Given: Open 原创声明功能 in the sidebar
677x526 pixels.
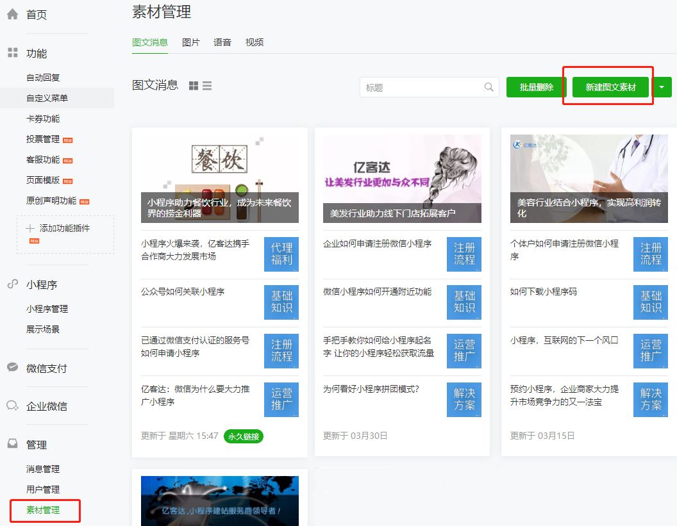Looking at the screenshot, I should [51, 201].
